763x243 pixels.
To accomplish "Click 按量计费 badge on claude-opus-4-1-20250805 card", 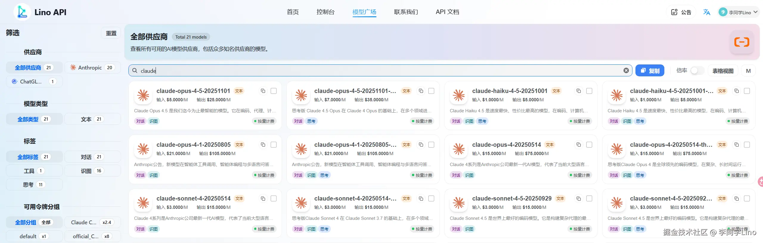I will coord(264,175).
